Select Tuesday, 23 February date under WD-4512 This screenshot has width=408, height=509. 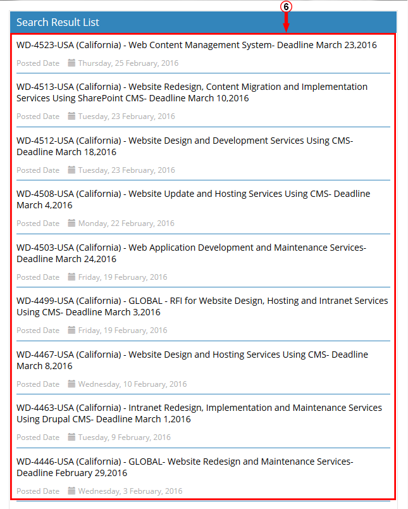[127, 170]
